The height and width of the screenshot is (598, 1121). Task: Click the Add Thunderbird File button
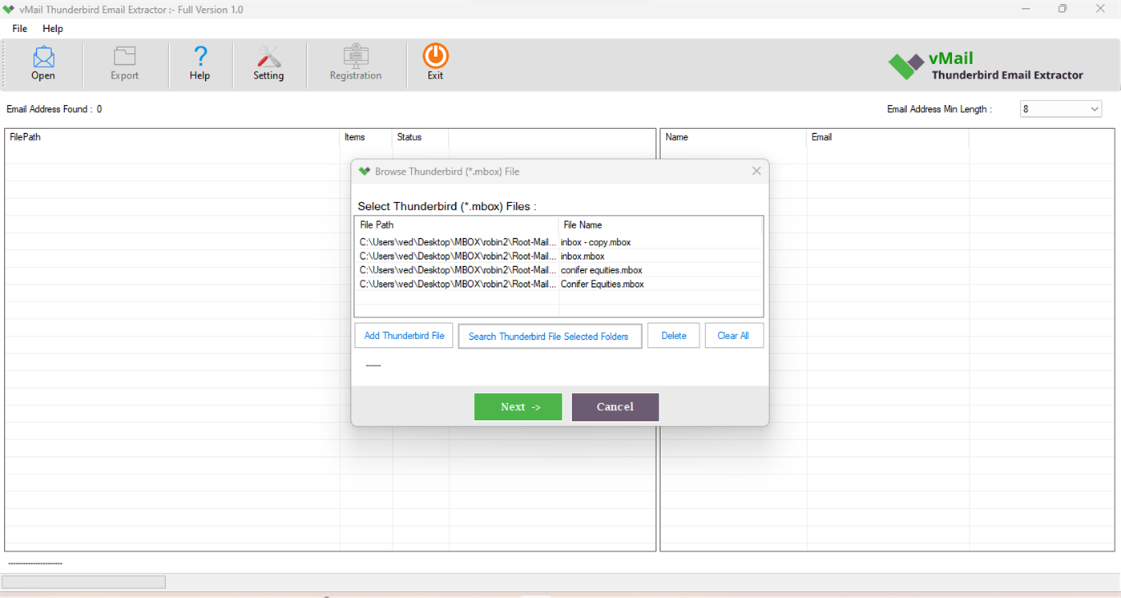tap(403, 335)
